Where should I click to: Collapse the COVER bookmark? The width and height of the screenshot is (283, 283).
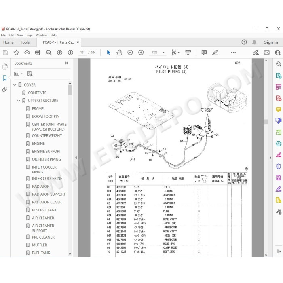(x=15, y=85)
